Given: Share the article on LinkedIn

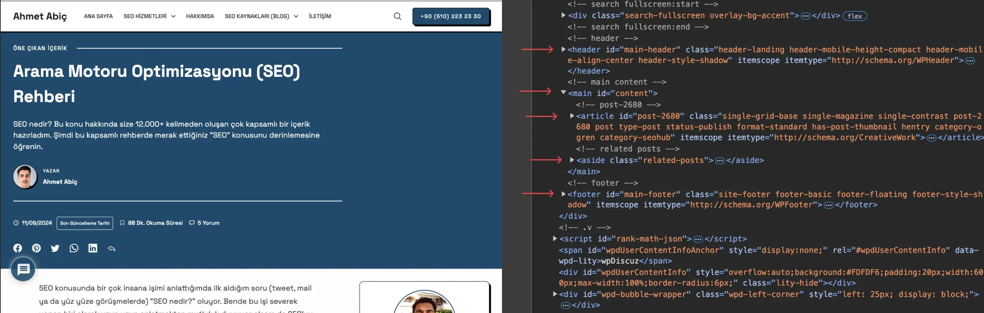Looking at the screenshot, I should (x=93, y=248).
